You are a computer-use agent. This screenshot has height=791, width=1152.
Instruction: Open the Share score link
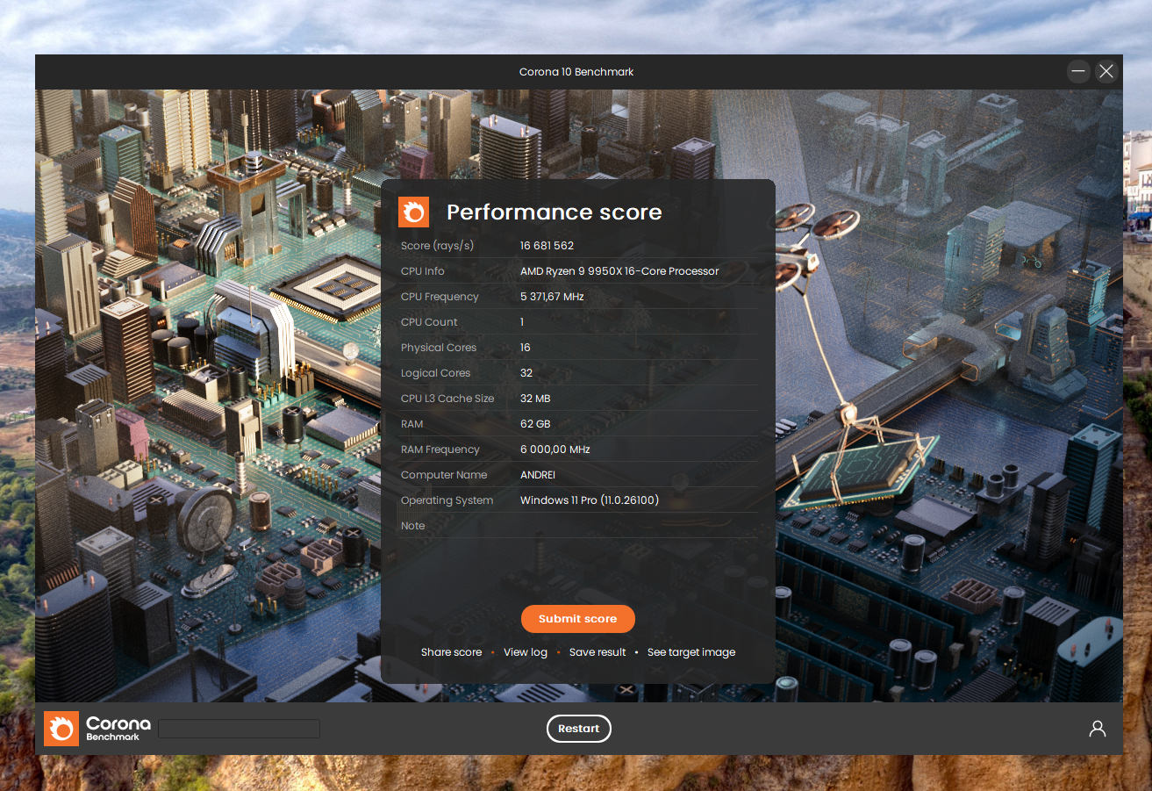pos(451,652)
